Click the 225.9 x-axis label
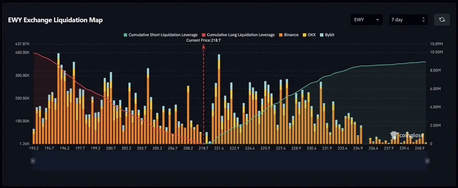Viewport: 458px width, 188px height. [x=265, y=148]
